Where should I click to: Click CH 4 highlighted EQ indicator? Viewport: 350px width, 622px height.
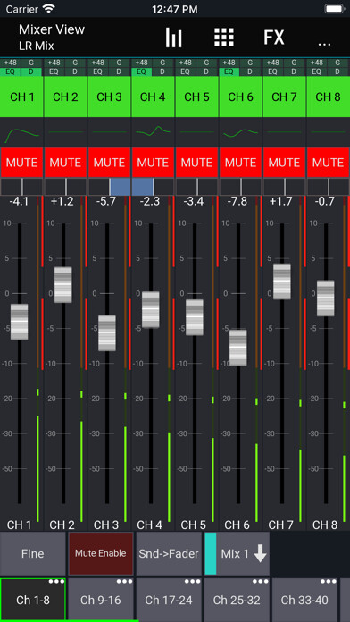[x=142, y=71]
